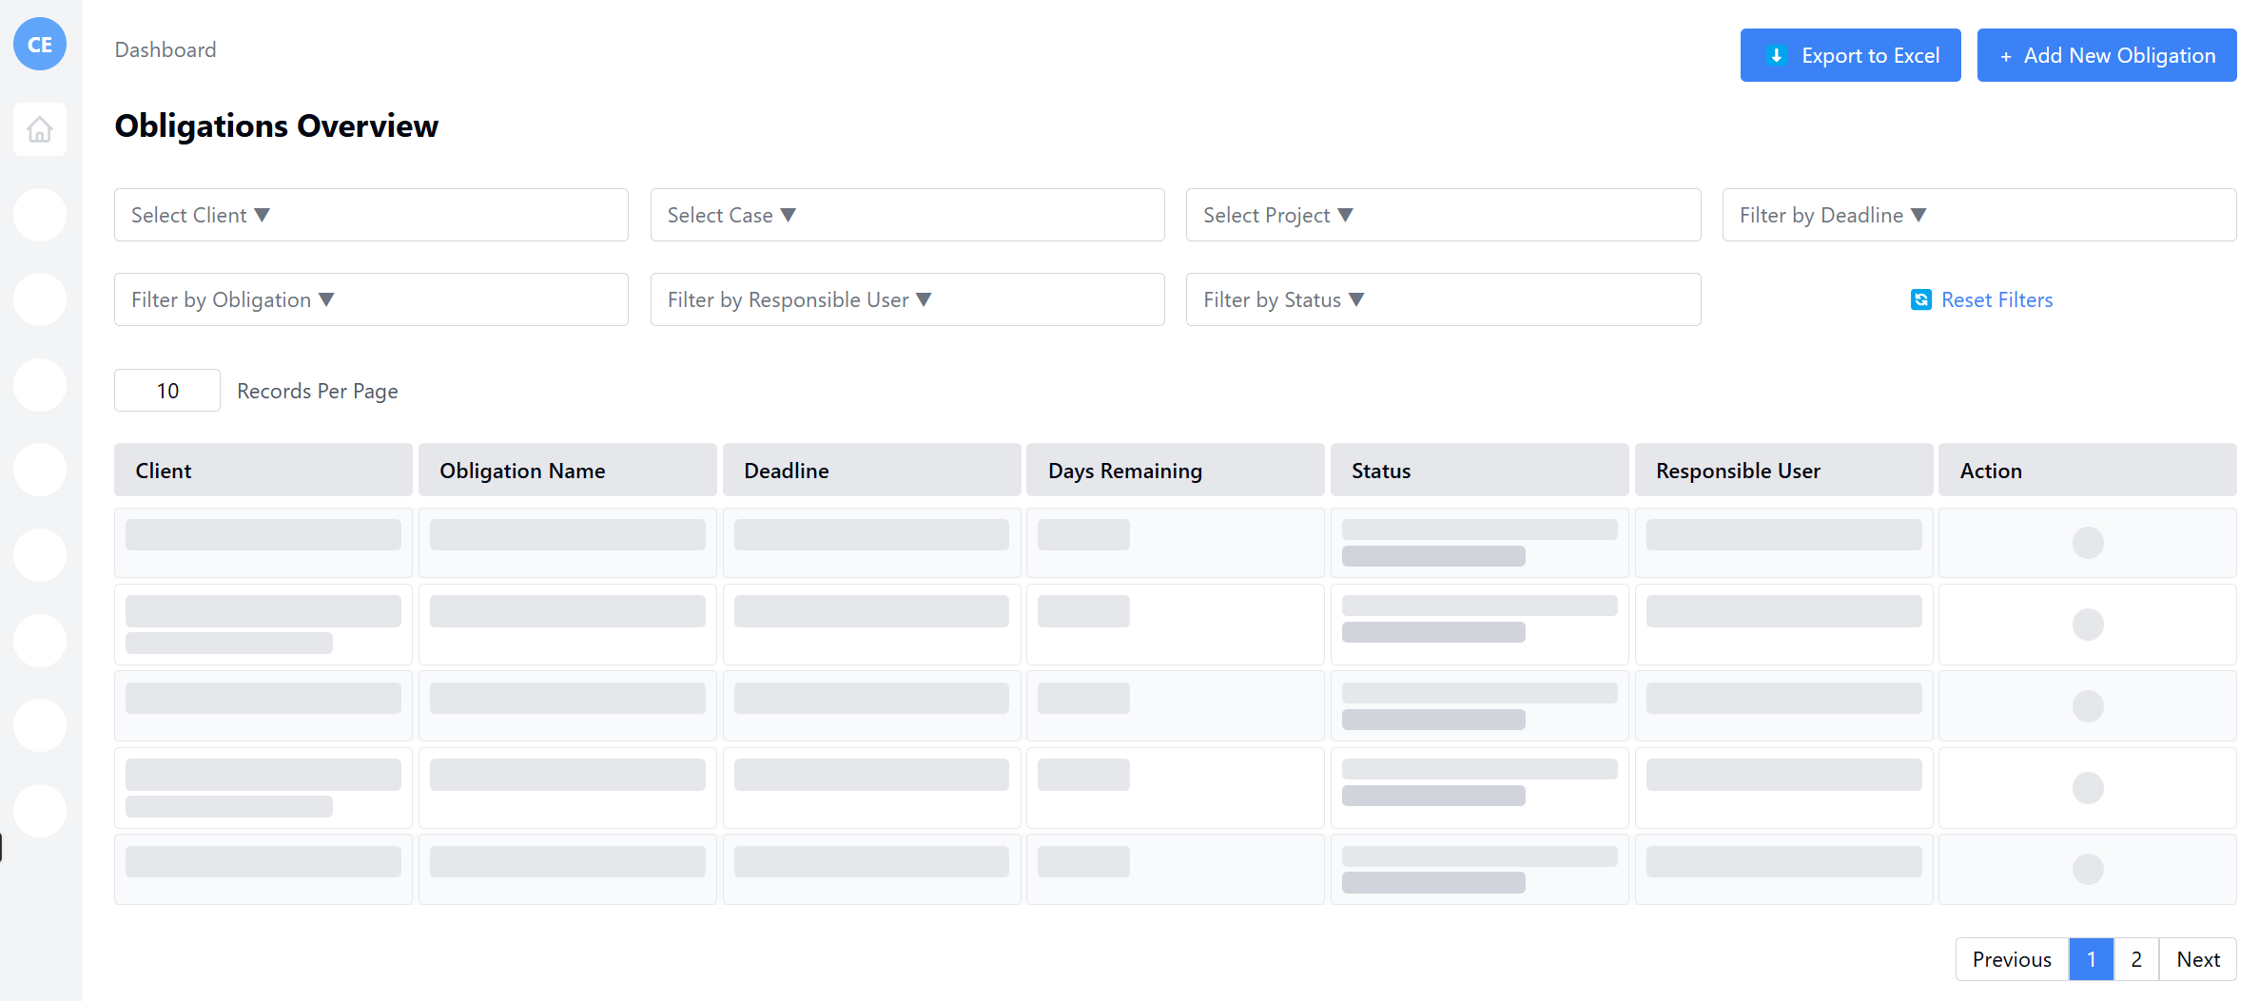
Task: Click the Responsible User column header
Action: (x=1784, y=470)
